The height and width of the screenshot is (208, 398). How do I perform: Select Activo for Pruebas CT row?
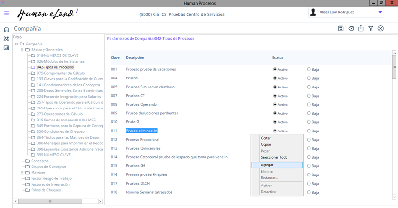275,96
